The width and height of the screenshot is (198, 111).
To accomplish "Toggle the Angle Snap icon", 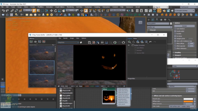I will pos(95,11).
